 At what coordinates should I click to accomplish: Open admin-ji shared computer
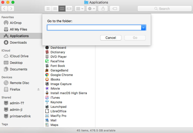pos(16,110)
